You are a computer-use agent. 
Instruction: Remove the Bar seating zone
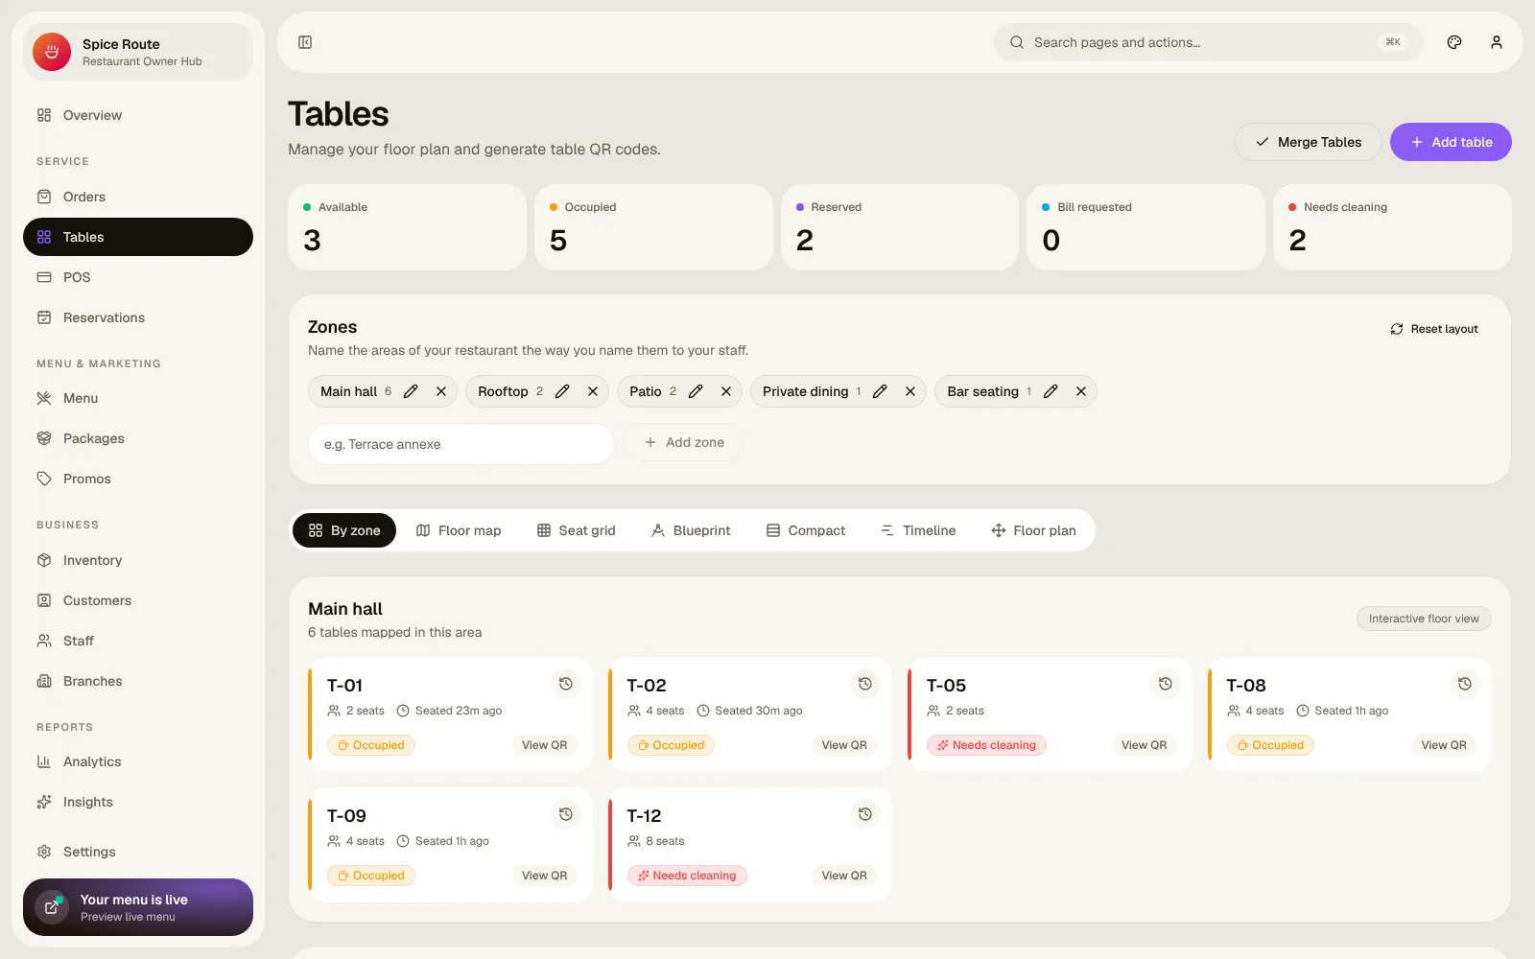[1081, 391]
